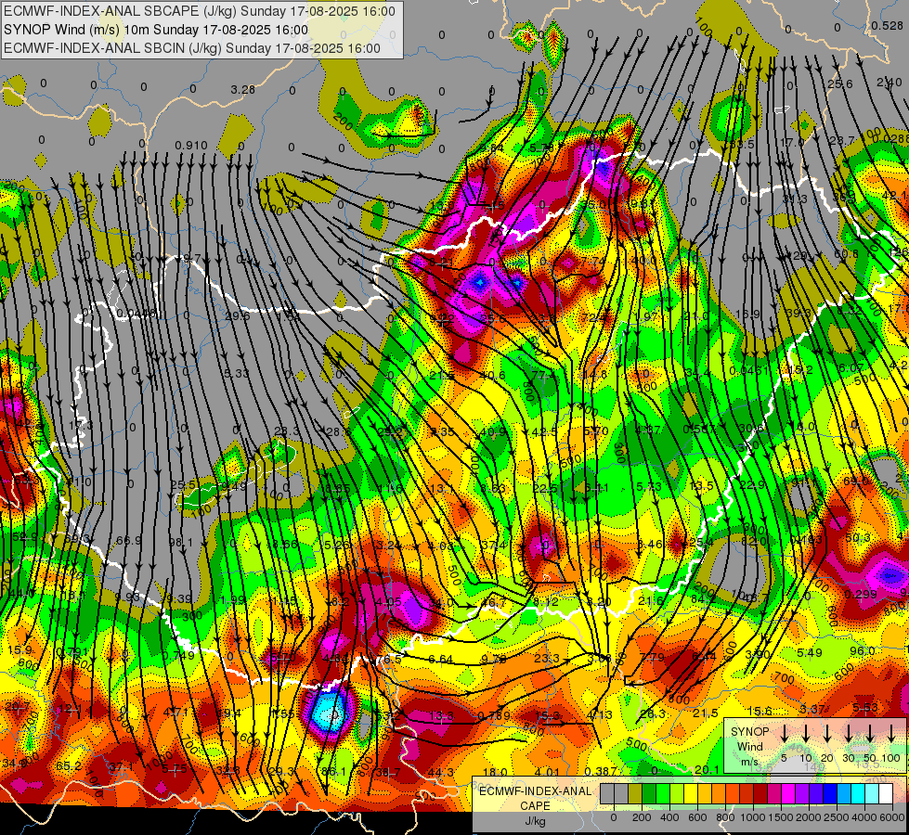The width and height of the screenshot is (909, 835).
Task: Click the map value 6.64
Action: pos(441,660)
